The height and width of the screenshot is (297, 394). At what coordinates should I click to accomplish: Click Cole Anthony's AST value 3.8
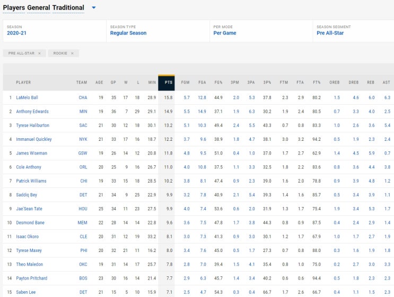tap(387, 167)
